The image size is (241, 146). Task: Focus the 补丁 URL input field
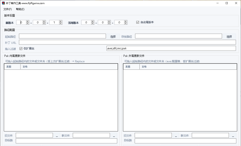(127, 42)
